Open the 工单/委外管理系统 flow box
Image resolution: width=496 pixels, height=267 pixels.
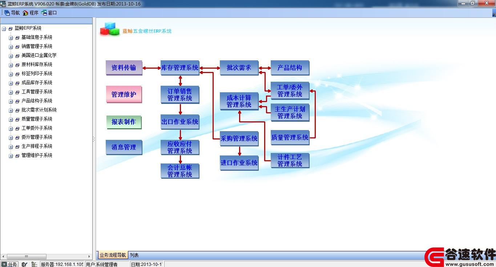pos(290,91)
